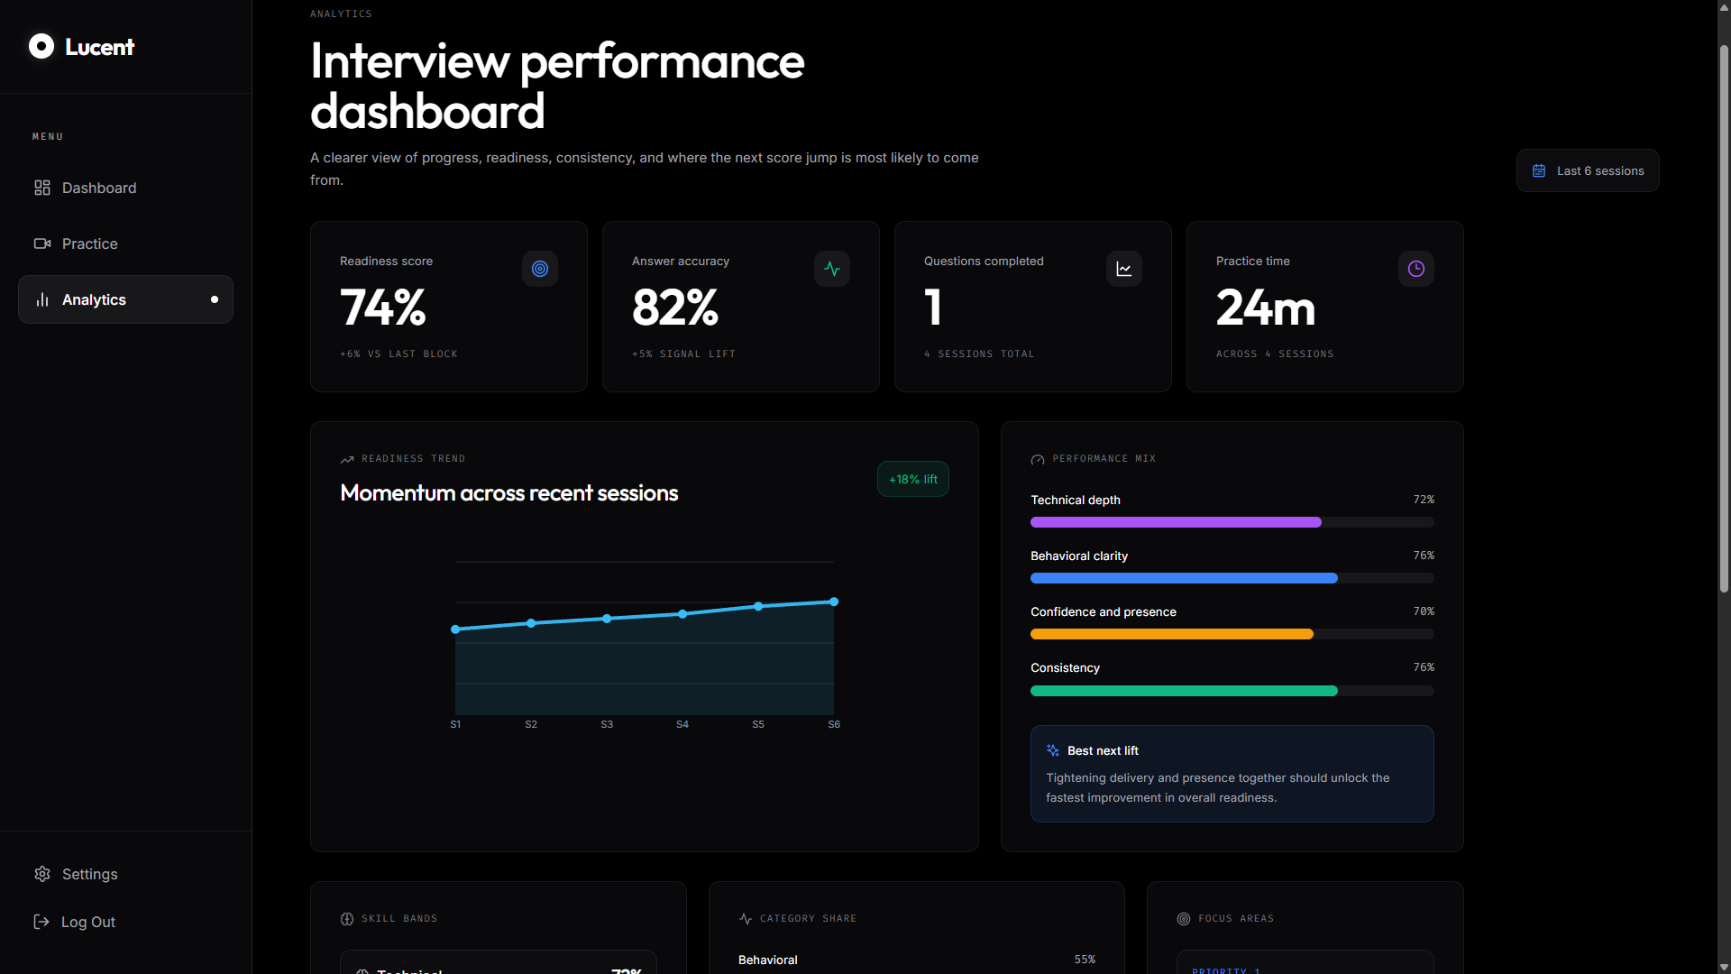Click the waveform icon next to Category Share
This screenshot has width=1731, height=974.
(746, 919)
